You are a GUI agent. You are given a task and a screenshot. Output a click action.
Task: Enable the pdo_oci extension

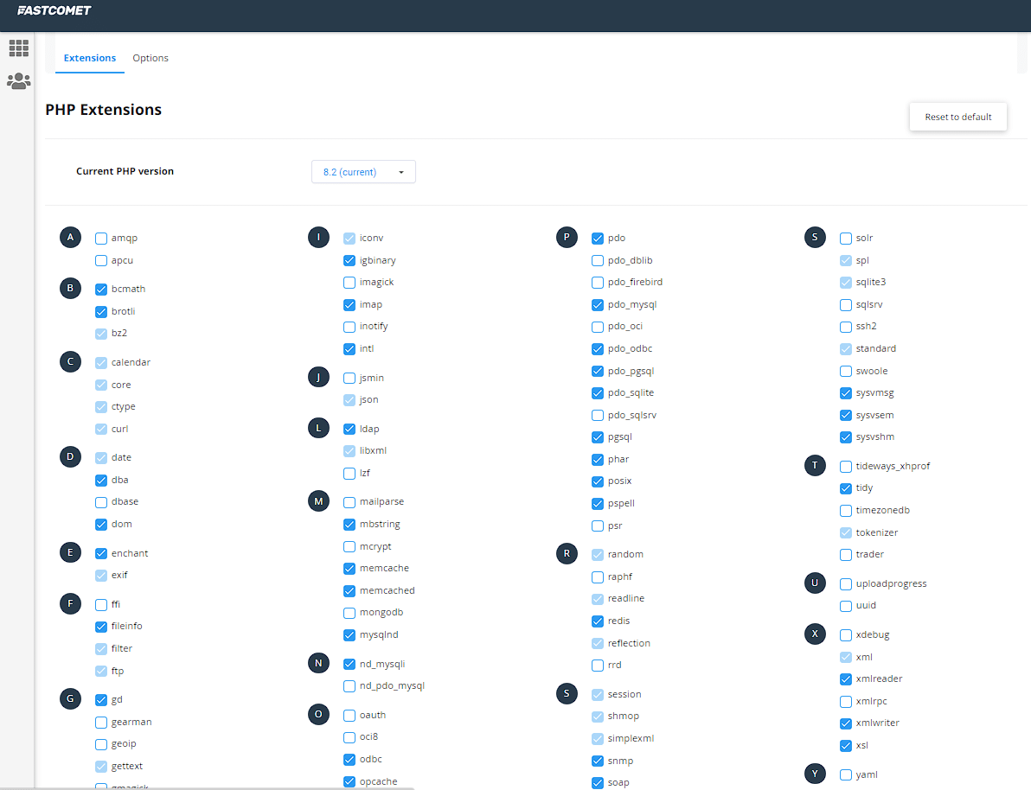click(598, 327)
